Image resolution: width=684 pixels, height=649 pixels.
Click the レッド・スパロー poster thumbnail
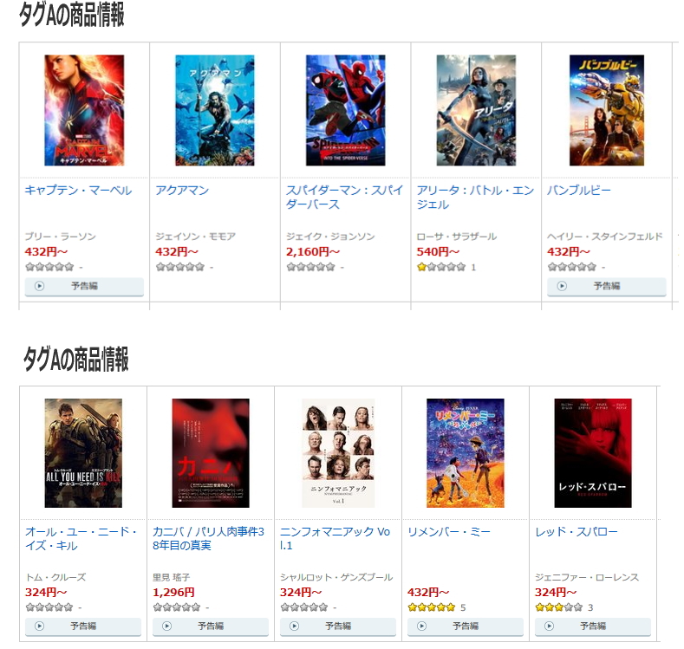(593, 453)
